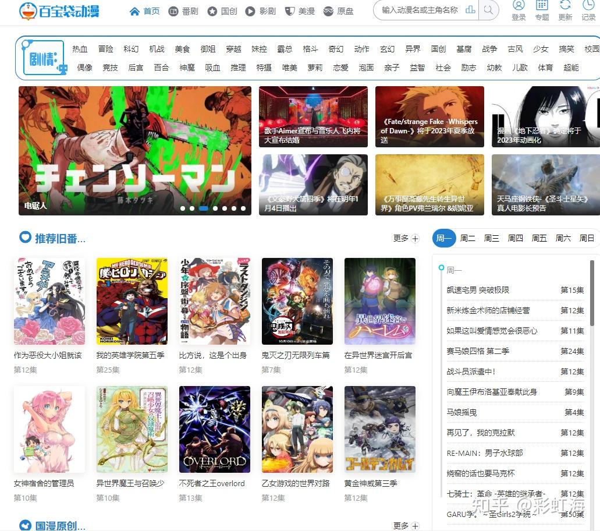Filter by the 励志 genre tag
The image size is (600, 531).
(x=468, y=68)
